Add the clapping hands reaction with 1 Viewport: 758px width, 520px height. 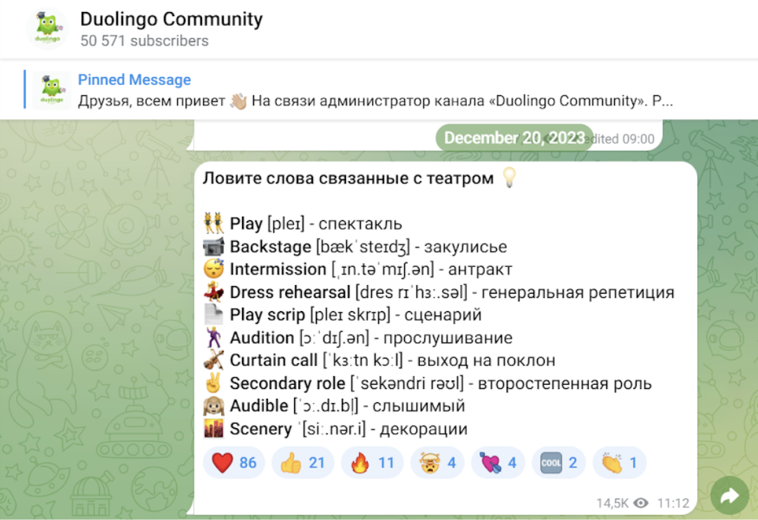pyautogui.click(x=619, y=463)
